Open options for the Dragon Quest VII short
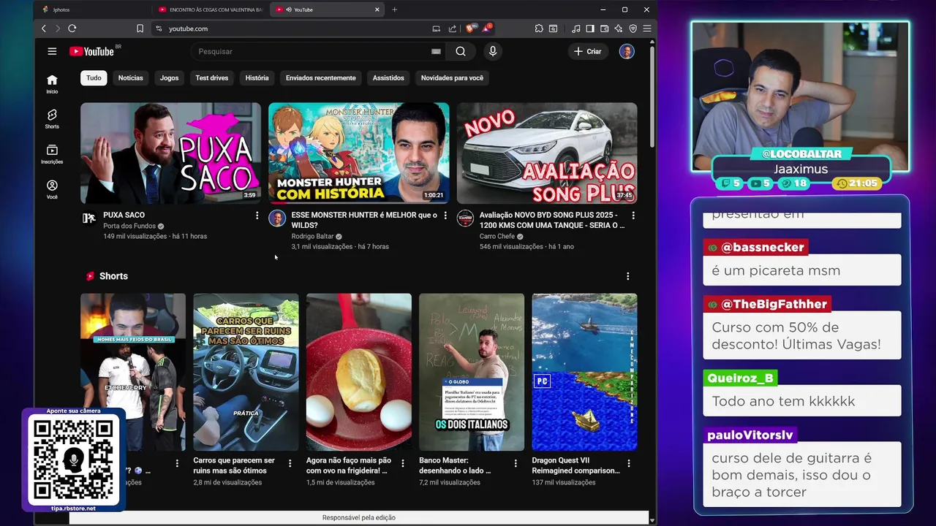Image resolution: width=936 pixels, height=526 pixels. click(629, 463)
